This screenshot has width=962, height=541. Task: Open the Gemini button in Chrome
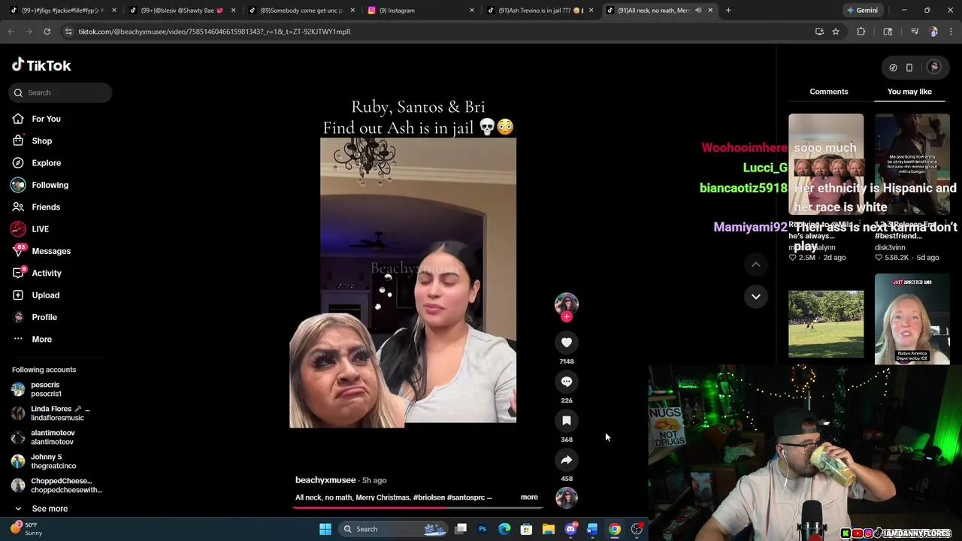(861, 11)
